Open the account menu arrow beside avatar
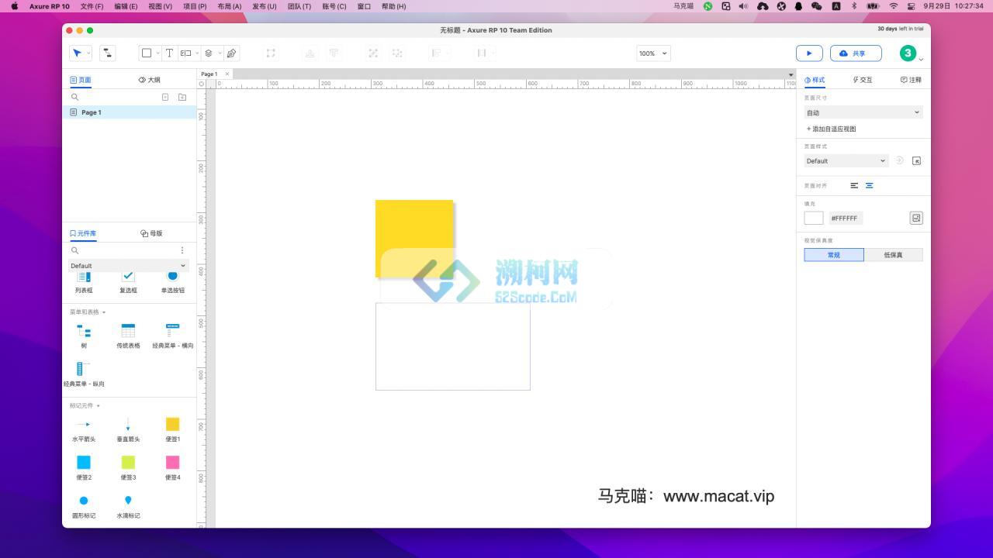 pos(921,59)
